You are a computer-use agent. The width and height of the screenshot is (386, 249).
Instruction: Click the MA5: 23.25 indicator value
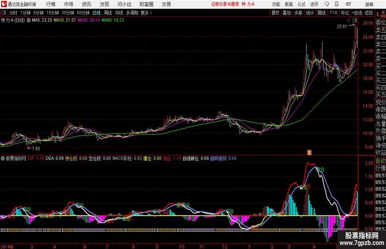coord(42,20)
